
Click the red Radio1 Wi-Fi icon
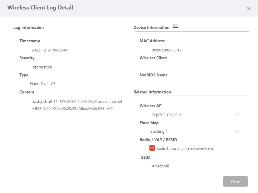(152, 148)
